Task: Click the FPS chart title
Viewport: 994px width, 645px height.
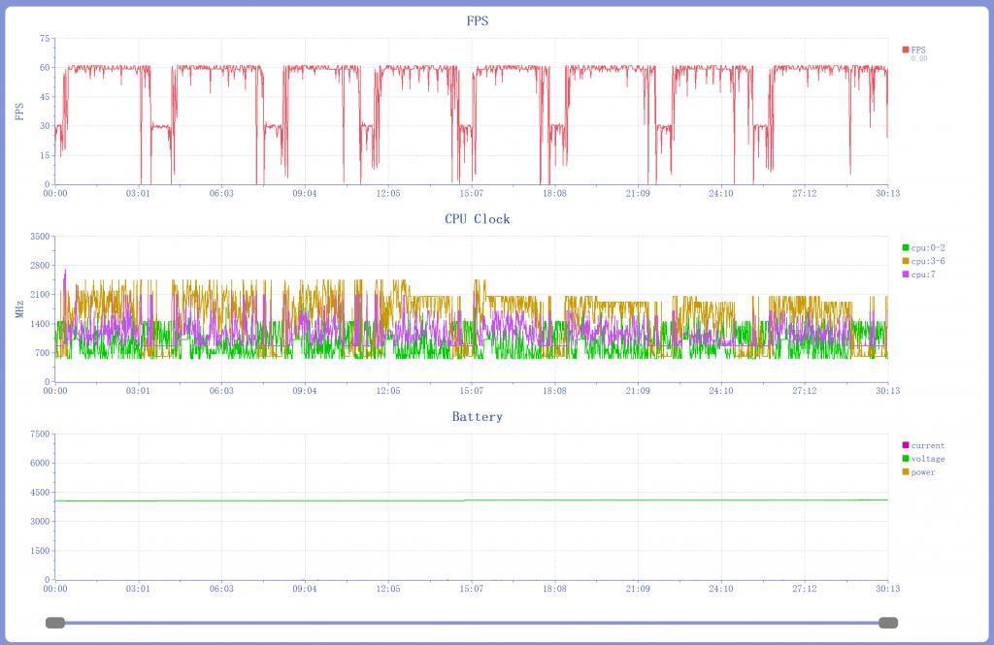Action: point(477,21)
